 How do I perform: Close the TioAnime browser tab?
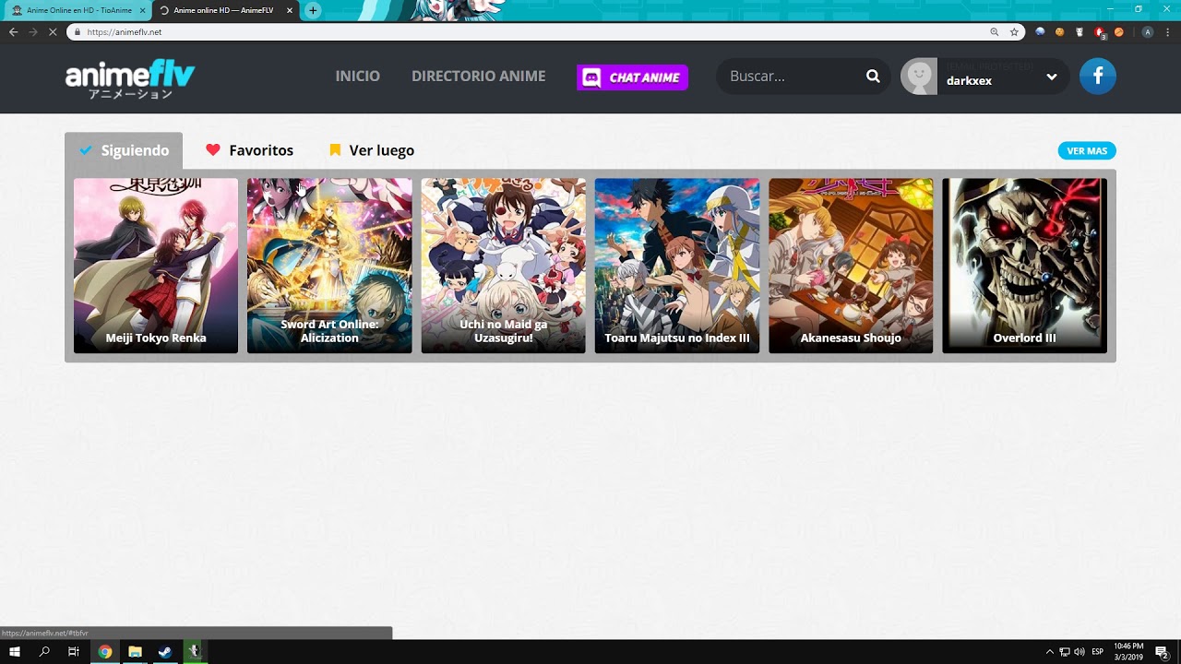click(x=142, y=10)
